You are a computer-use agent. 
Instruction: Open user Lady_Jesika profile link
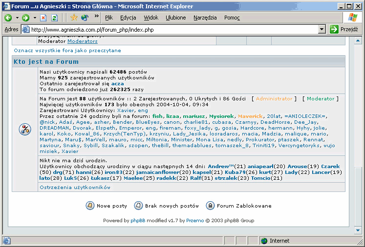click(189, 133)
